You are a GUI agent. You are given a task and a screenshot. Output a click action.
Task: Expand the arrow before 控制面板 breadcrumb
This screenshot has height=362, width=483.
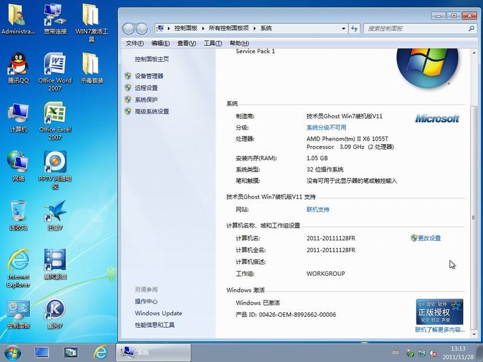(169, 28)
